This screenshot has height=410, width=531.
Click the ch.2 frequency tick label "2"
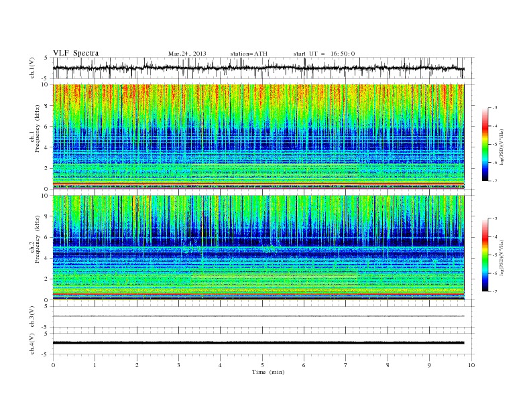coord(47,279)
